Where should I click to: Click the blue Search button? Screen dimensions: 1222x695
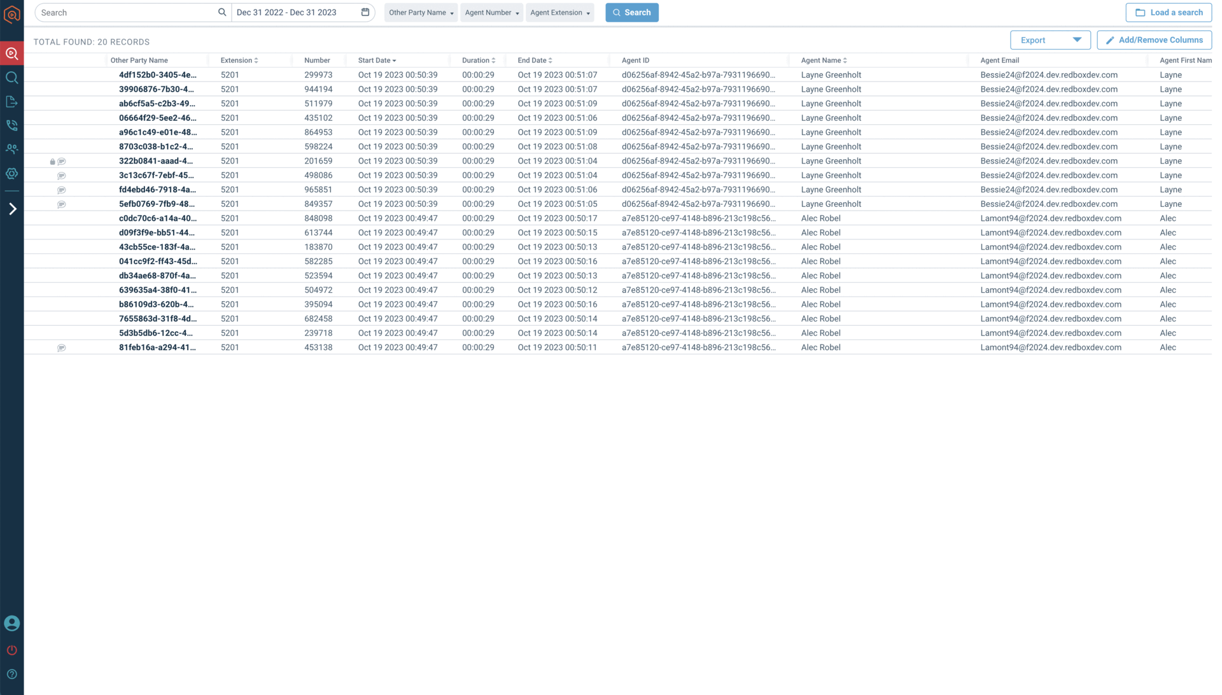(631, 13)
